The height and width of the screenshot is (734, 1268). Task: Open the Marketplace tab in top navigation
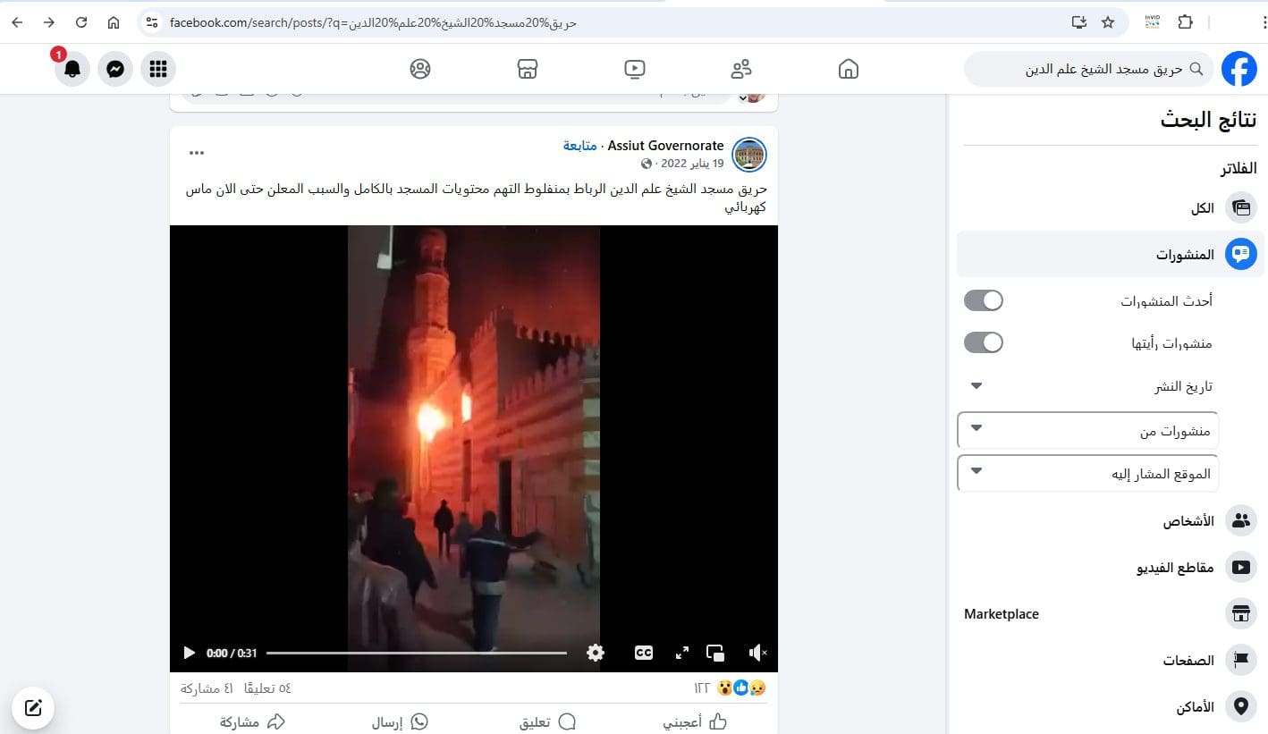[528, 69]
